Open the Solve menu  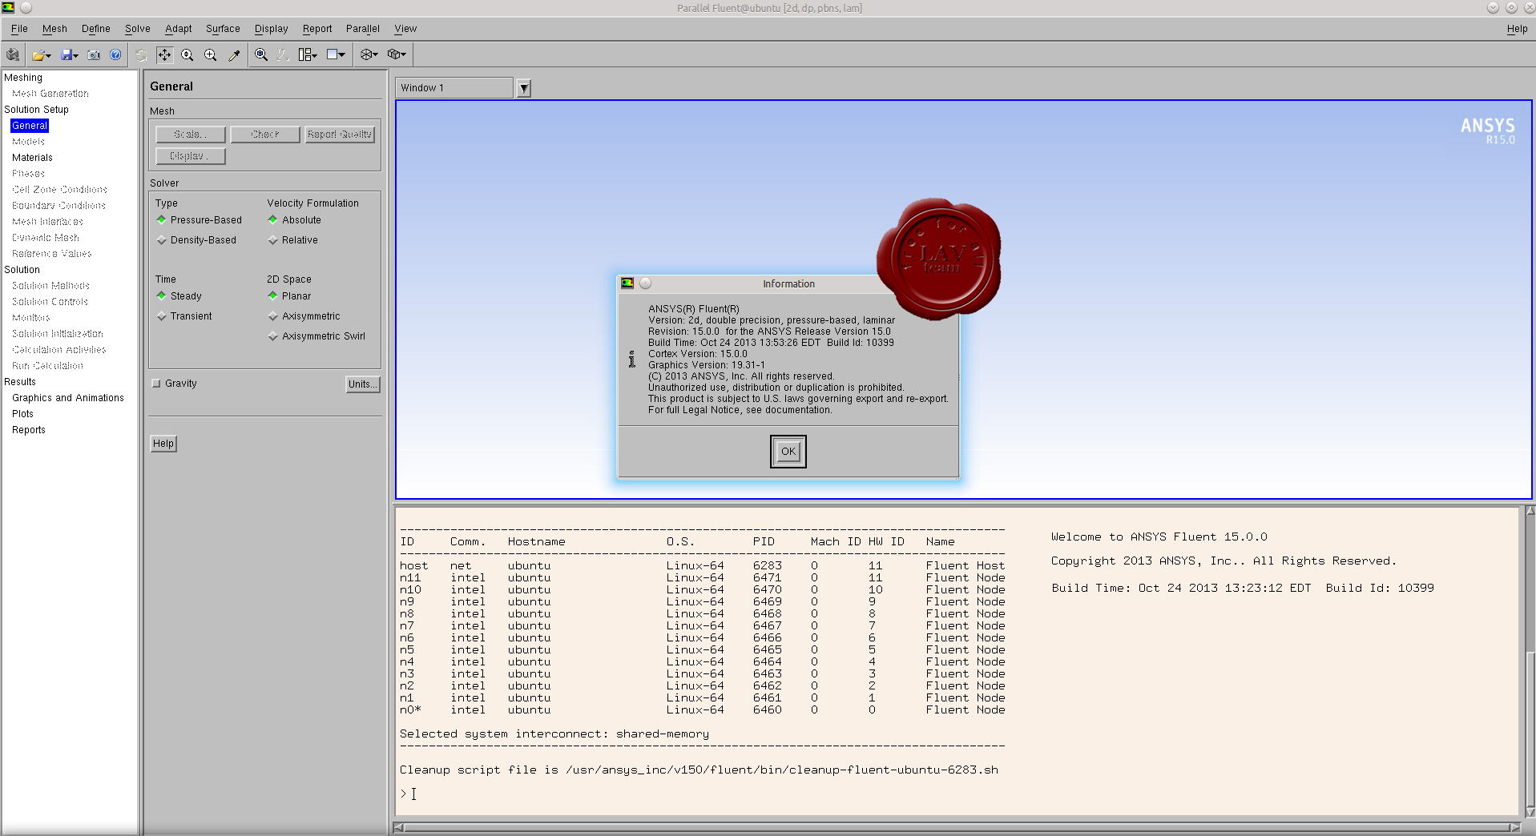pos(137,29)
